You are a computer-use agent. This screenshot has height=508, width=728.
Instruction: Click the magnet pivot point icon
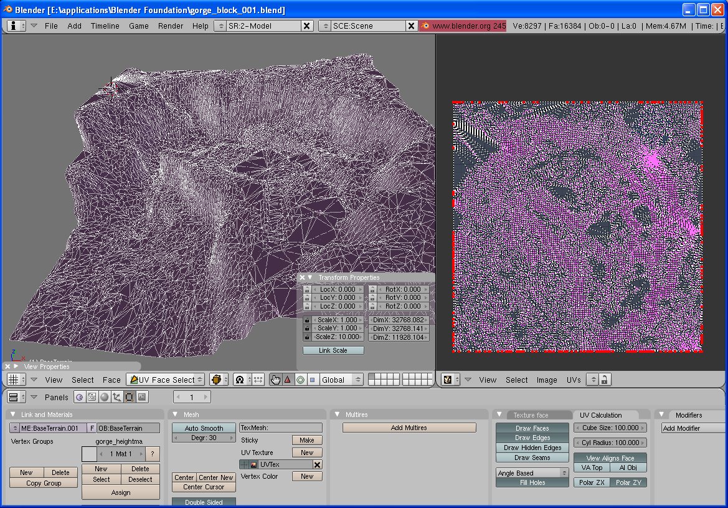tap(239, 380)
